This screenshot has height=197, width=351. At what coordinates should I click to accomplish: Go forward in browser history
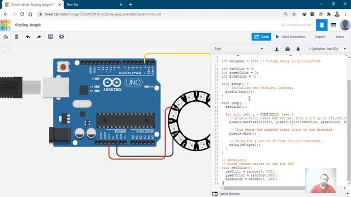coord(14,14)
